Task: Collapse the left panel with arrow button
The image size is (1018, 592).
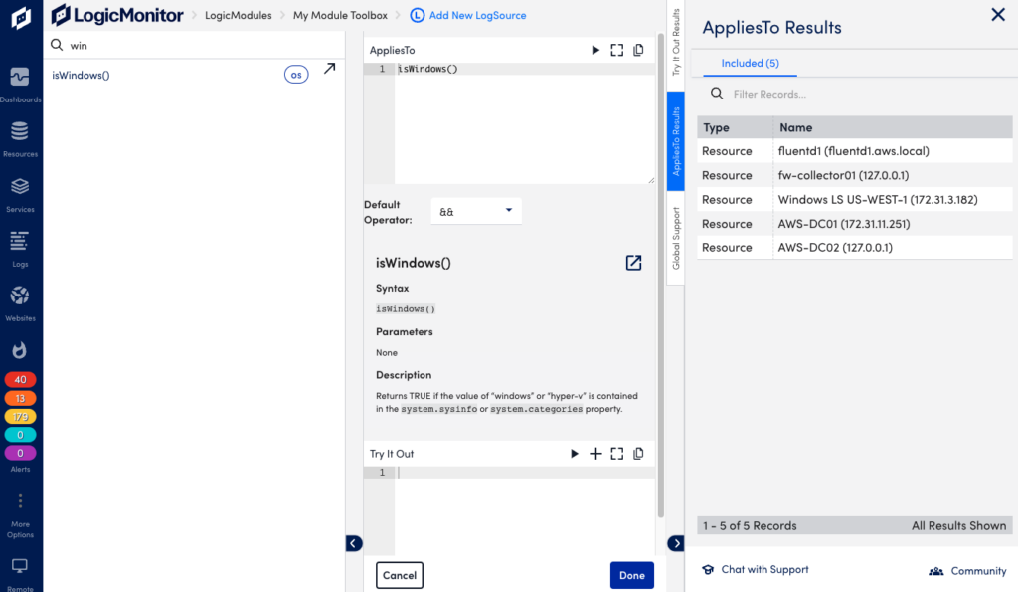Action: pos(354,543)
